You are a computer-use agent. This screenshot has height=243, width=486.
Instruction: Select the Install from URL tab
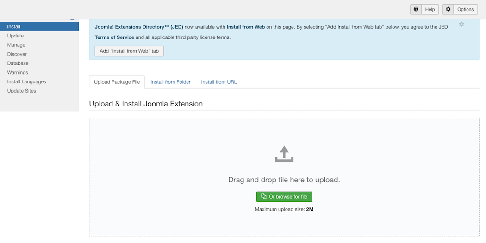[218, 82]
